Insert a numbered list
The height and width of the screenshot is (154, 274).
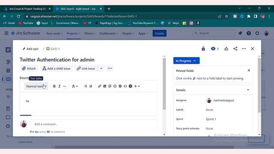[91, 86]
